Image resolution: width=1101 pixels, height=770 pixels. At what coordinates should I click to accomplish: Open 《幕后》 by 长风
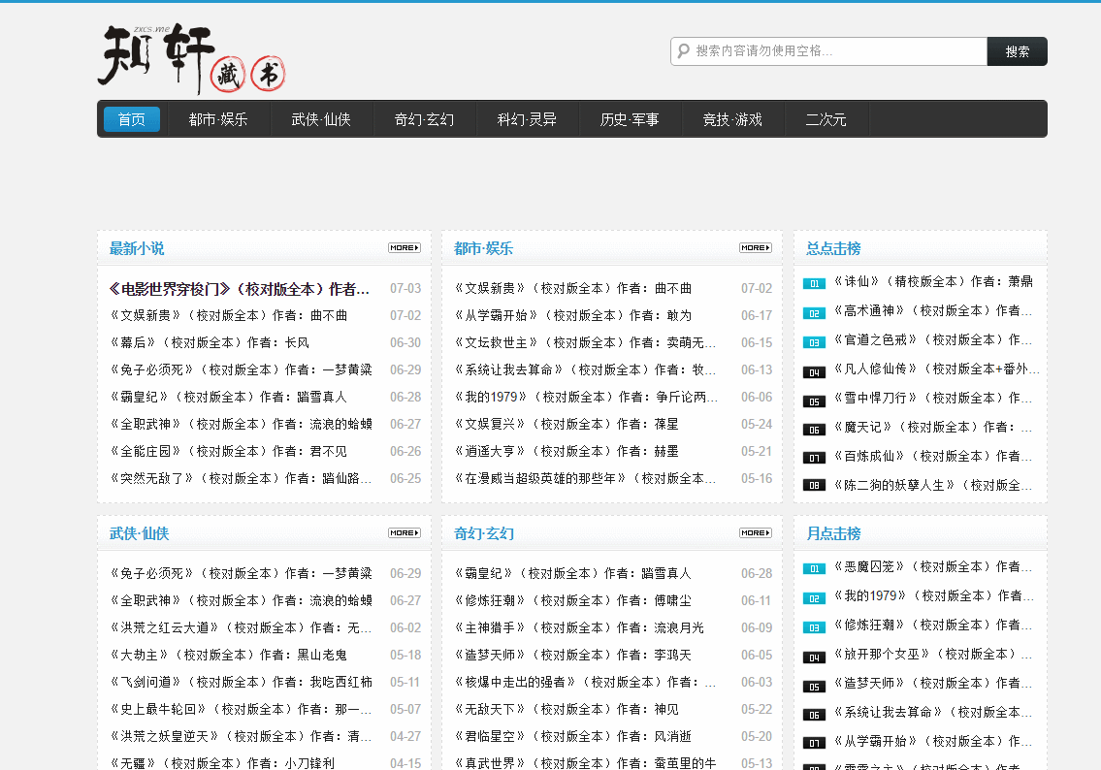[x=210, y=342]
